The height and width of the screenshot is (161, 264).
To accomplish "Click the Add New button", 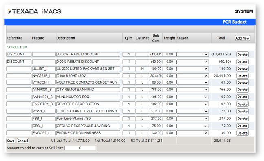I will [x=242, y=38].
